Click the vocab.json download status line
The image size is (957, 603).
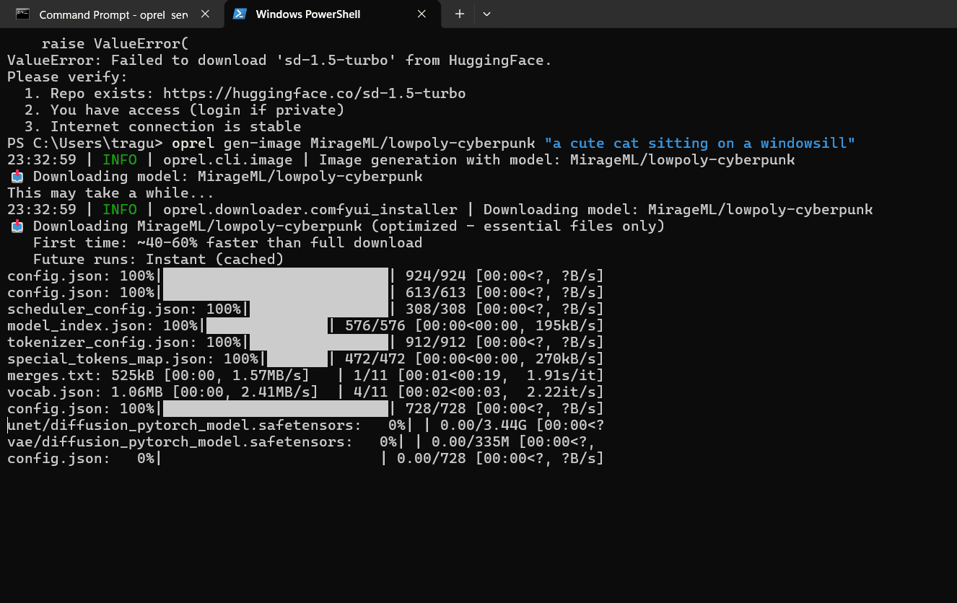pos(303,392)
